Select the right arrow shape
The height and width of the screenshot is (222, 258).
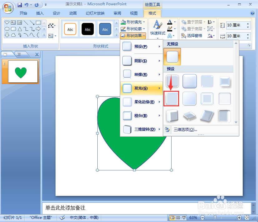click(x=38, y=29)
